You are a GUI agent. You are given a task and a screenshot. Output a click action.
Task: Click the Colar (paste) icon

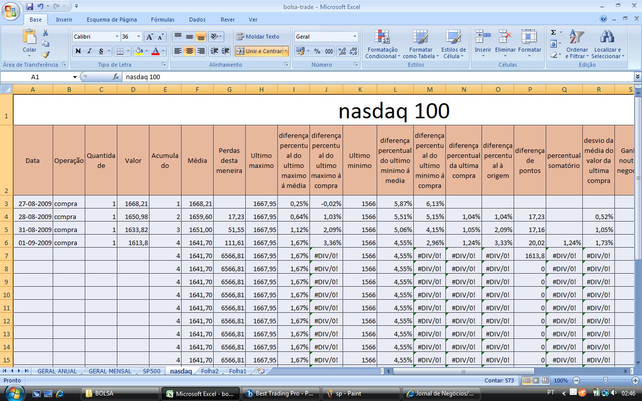tap(30, 37)
